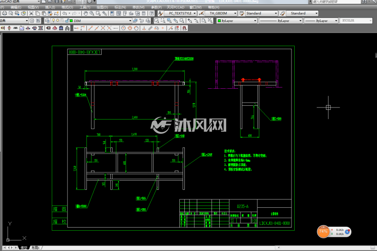
Task: Click the Paste clipboard icon
Action: 44,13
